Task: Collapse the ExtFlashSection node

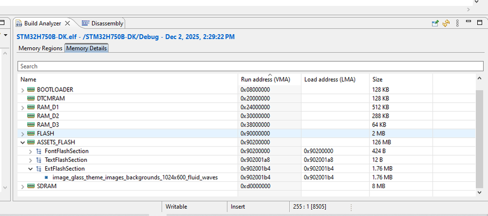Action: coord(31,169)
